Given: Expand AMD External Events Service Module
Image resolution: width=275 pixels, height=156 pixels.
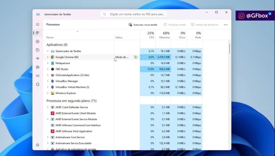Looking at the screenshot, I should pos(48,119).
